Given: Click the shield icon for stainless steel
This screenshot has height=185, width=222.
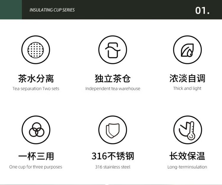Looking at the screenshot, I should (x=112, y=130).
